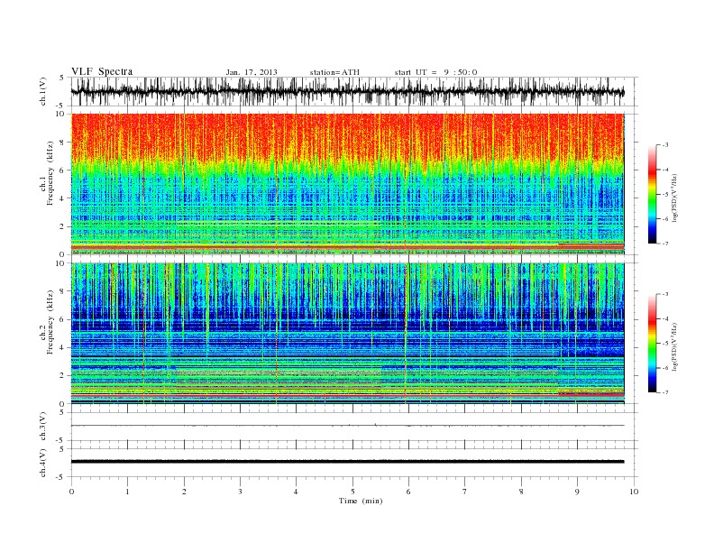714x552 pixels.
Task: Click the "10" at the time axis end
Action: [634, 492]
